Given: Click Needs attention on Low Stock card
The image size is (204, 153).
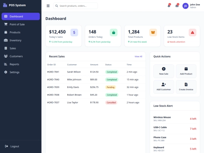Looking at the screenshot, I should (176, 42).
